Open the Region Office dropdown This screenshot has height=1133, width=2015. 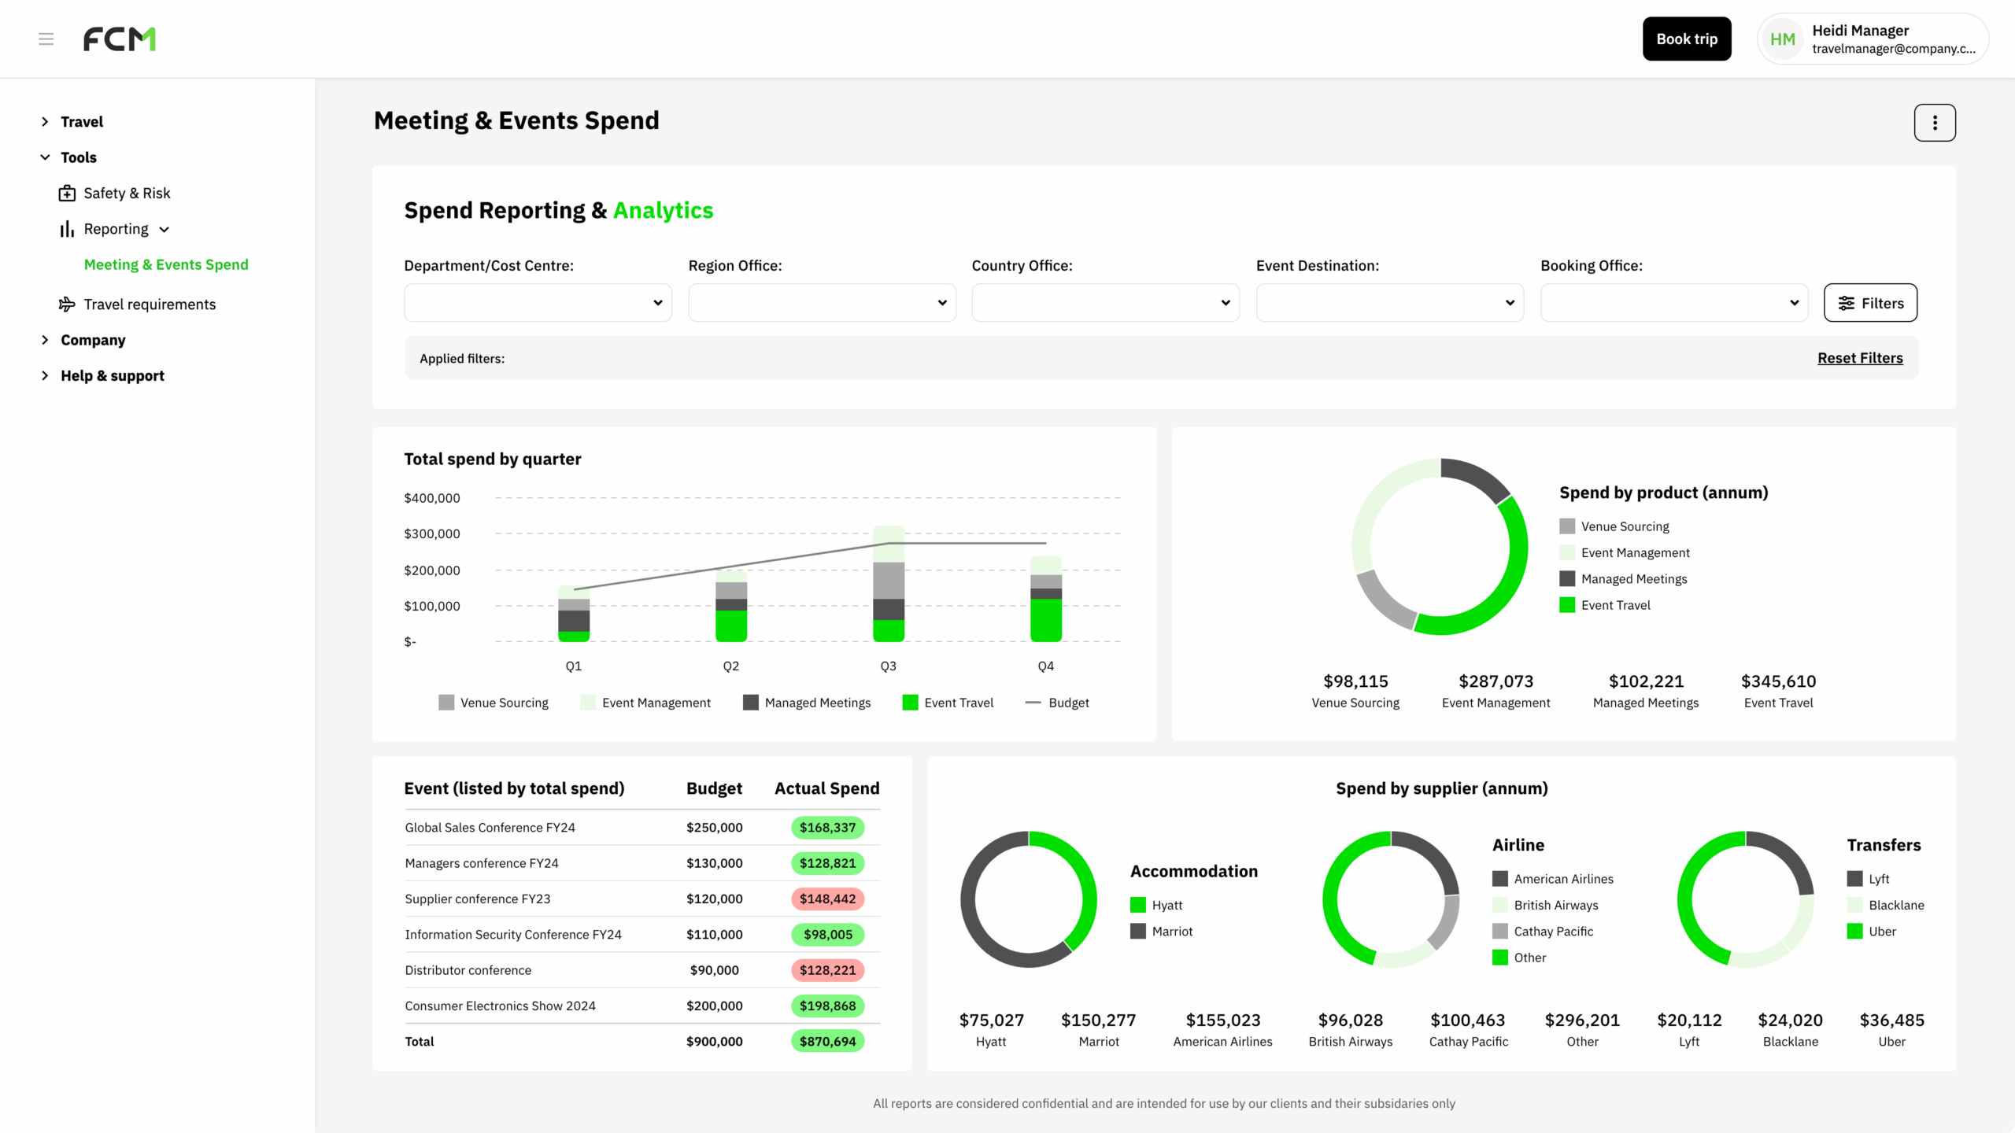(x=822, y=303)
